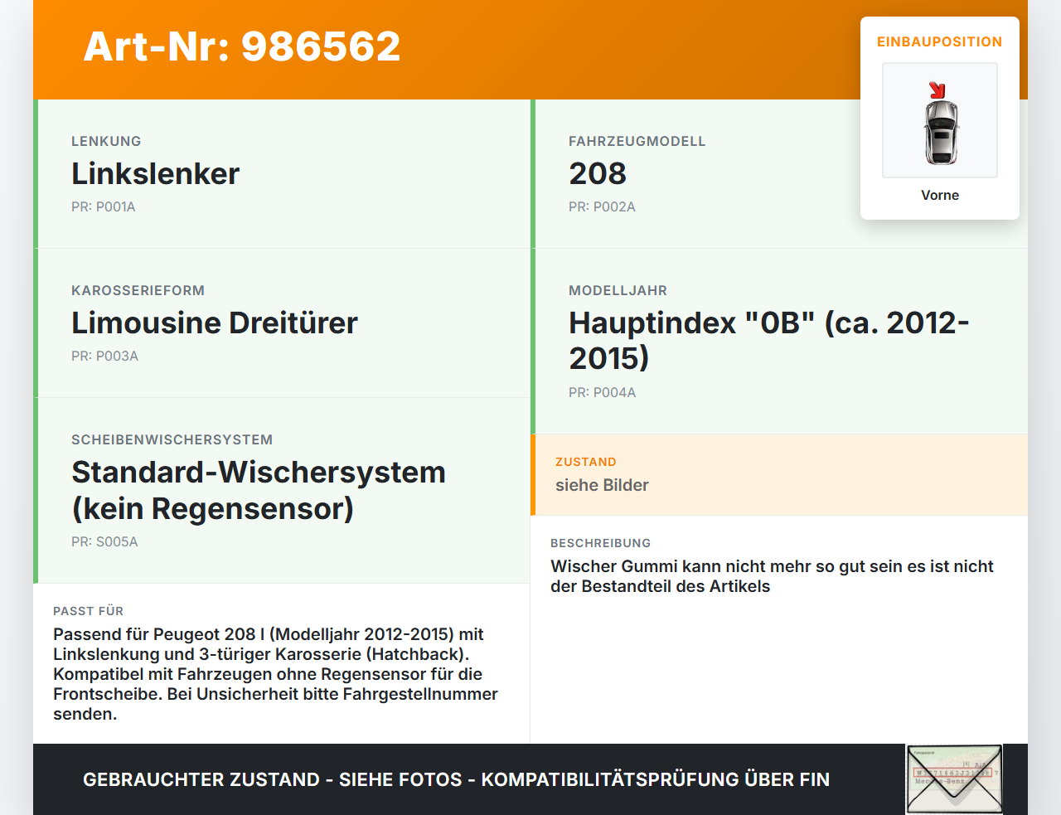Click the 'Passend für Peugeot 208' paragraph
1061x815 pixels.
(x=275, y=673)
